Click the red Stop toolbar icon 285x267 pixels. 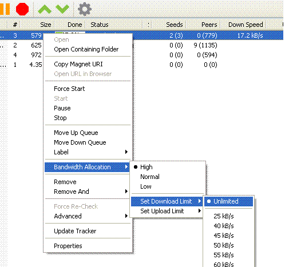[22, 9]
